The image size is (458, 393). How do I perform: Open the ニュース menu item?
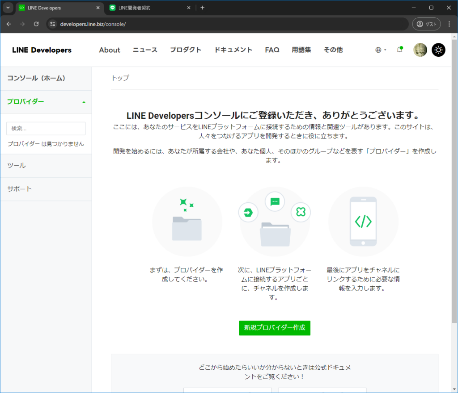(145, 50)
